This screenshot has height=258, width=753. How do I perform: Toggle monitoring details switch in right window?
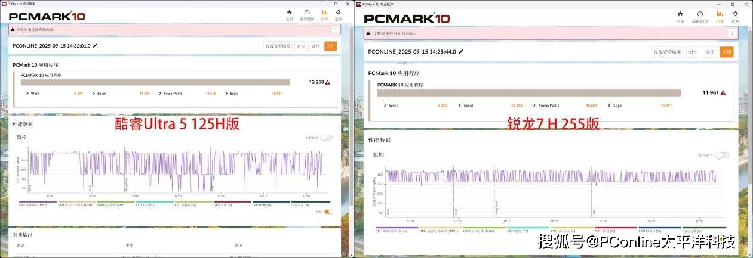[x=722, y=156]
